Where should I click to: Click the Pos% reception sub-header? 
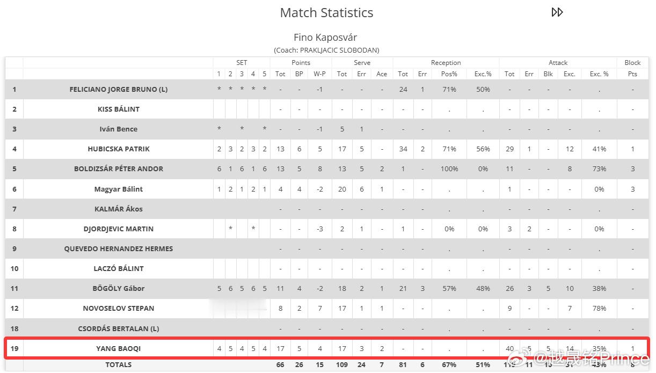tap(449, 74)
